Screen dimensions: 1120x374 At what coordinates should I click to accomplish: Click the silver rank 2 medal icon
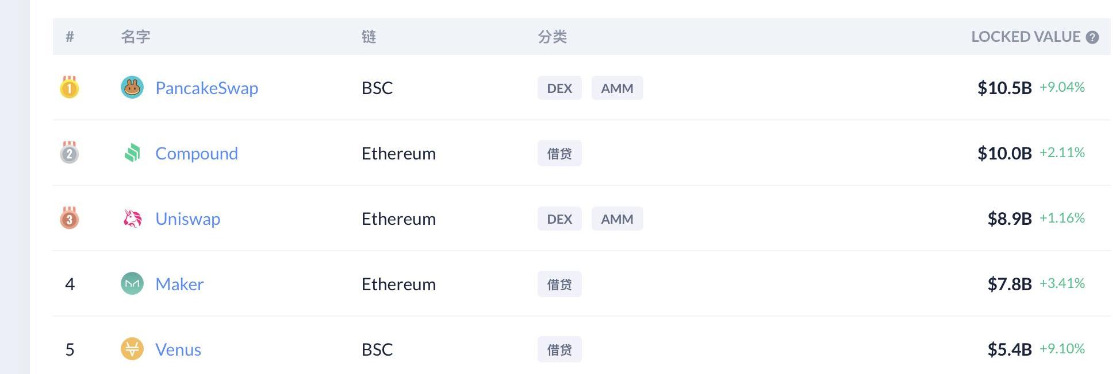pos(70,153)
